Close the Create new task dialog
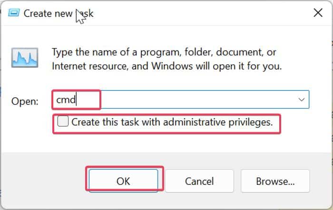The height and width of the screenshot is (210, 333). point(318,13)
